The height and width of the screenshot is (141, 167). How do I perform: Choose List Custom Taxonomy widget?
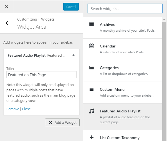pos(123,136)
